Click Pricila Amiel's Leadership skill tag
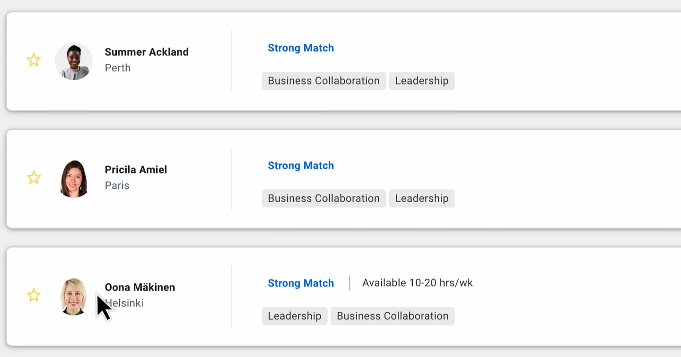Viewport: 681px width, 357px height. point(422,198)
